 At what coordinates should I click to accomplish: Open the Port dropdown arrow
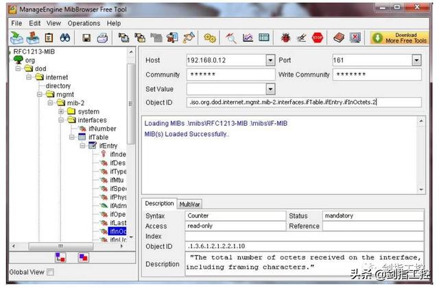pyautogui.click(x=416, y=60)
